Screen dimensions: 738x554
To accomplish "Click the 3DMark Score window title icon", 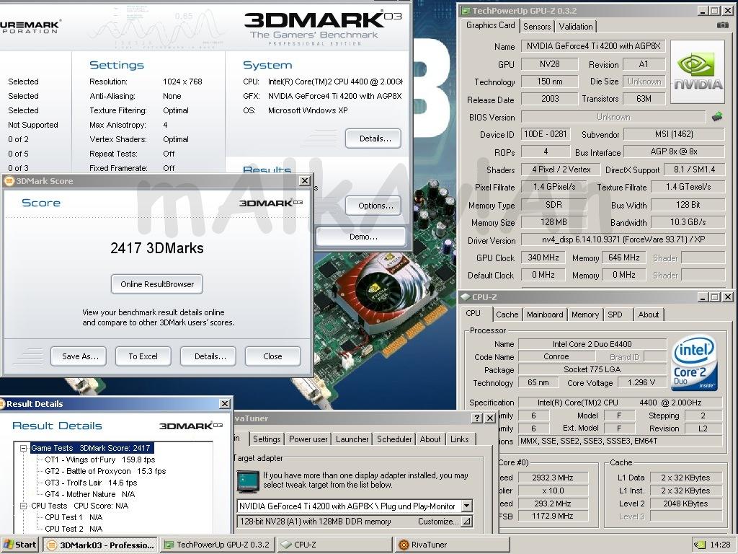I will coord(9,181).
